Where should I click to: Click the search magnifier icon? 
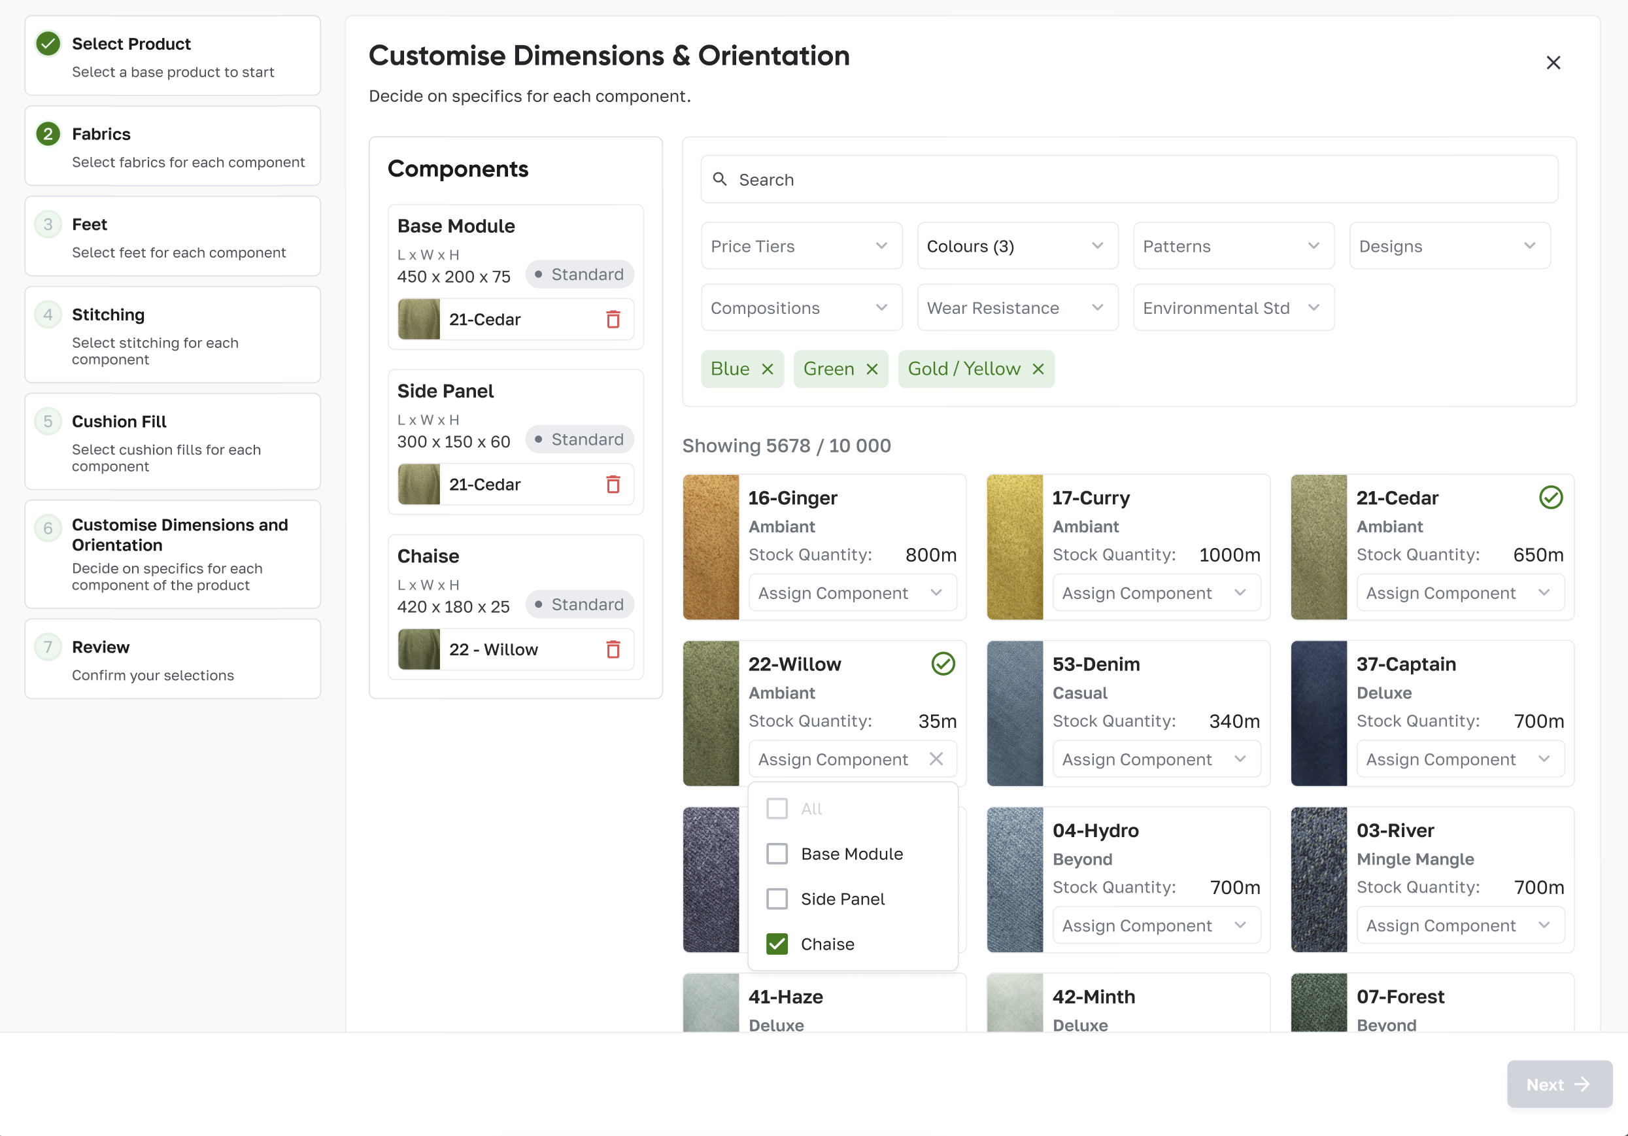721,179
